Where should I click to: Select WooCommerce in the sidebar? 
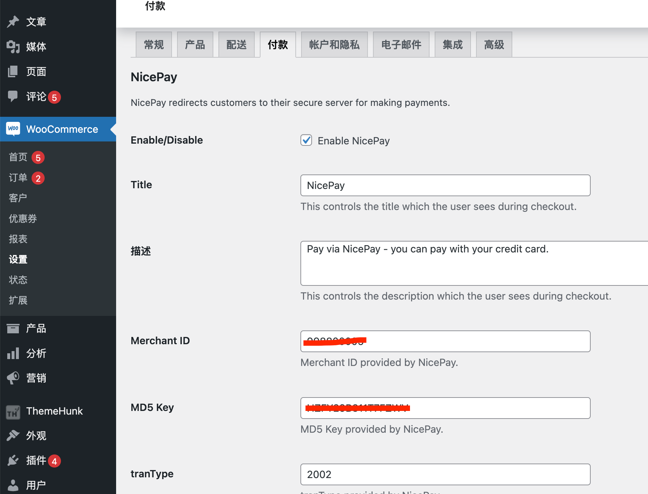click(x=58, y=129)
